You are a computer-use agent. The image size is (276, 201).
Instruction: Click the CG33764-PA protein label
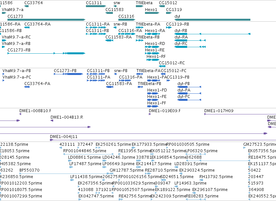(x=37, y=83)
